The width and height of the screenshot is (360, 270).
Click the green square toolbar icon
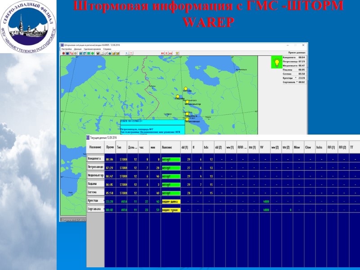[88, 53]
